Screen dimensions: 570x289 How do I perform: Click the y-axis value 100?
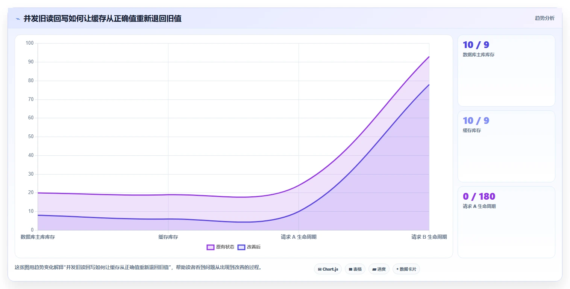pos(30,43)
